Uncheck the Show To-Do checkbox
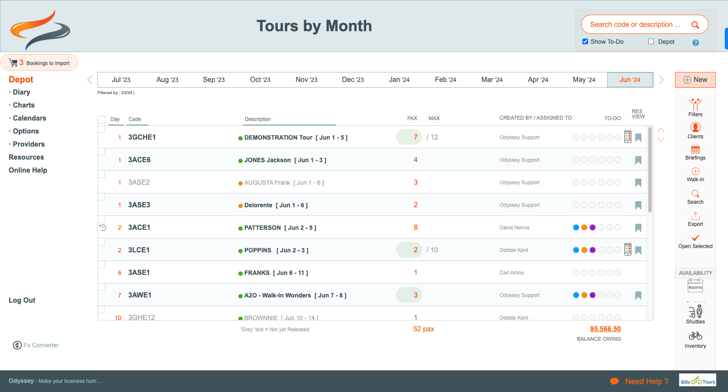The height and width of the screenshot is (392, 728). pos(585,42)
